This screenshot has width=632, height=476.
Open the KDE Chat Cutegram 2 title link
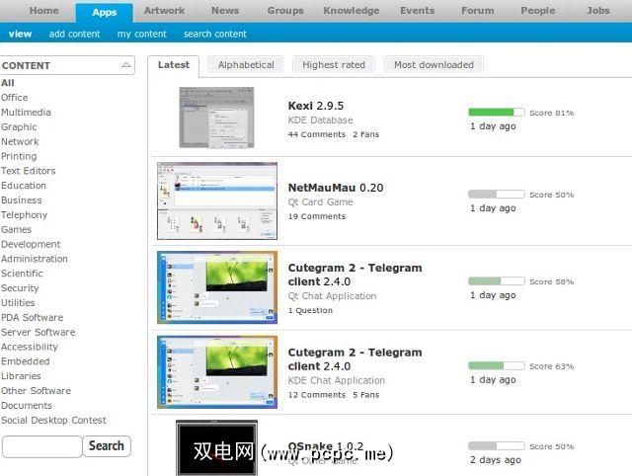click(x=355, y=359)
